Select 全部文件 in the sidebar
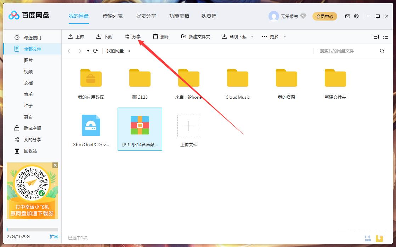 [x=32, y=49]
